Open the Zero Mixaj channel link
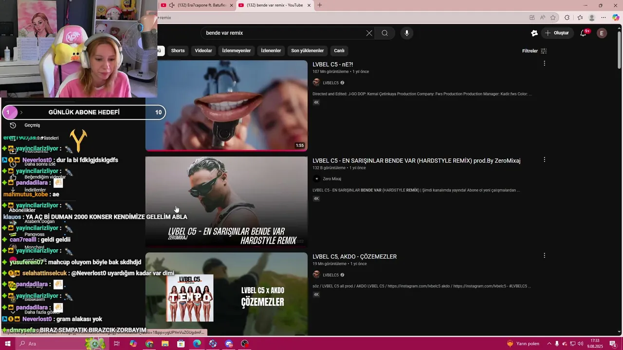The image size is (623, 350). click(332, 179)
